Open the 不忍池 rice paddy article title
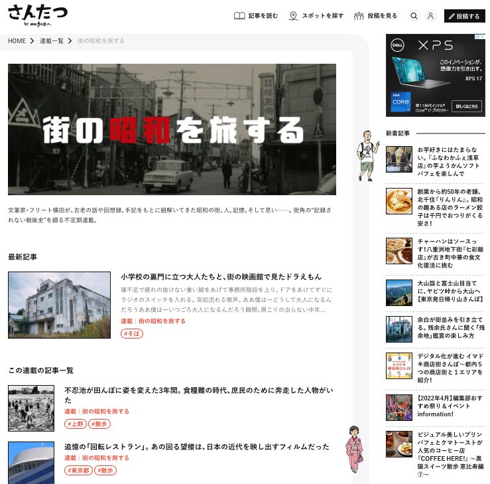490x484 pixels. point(198,395)
